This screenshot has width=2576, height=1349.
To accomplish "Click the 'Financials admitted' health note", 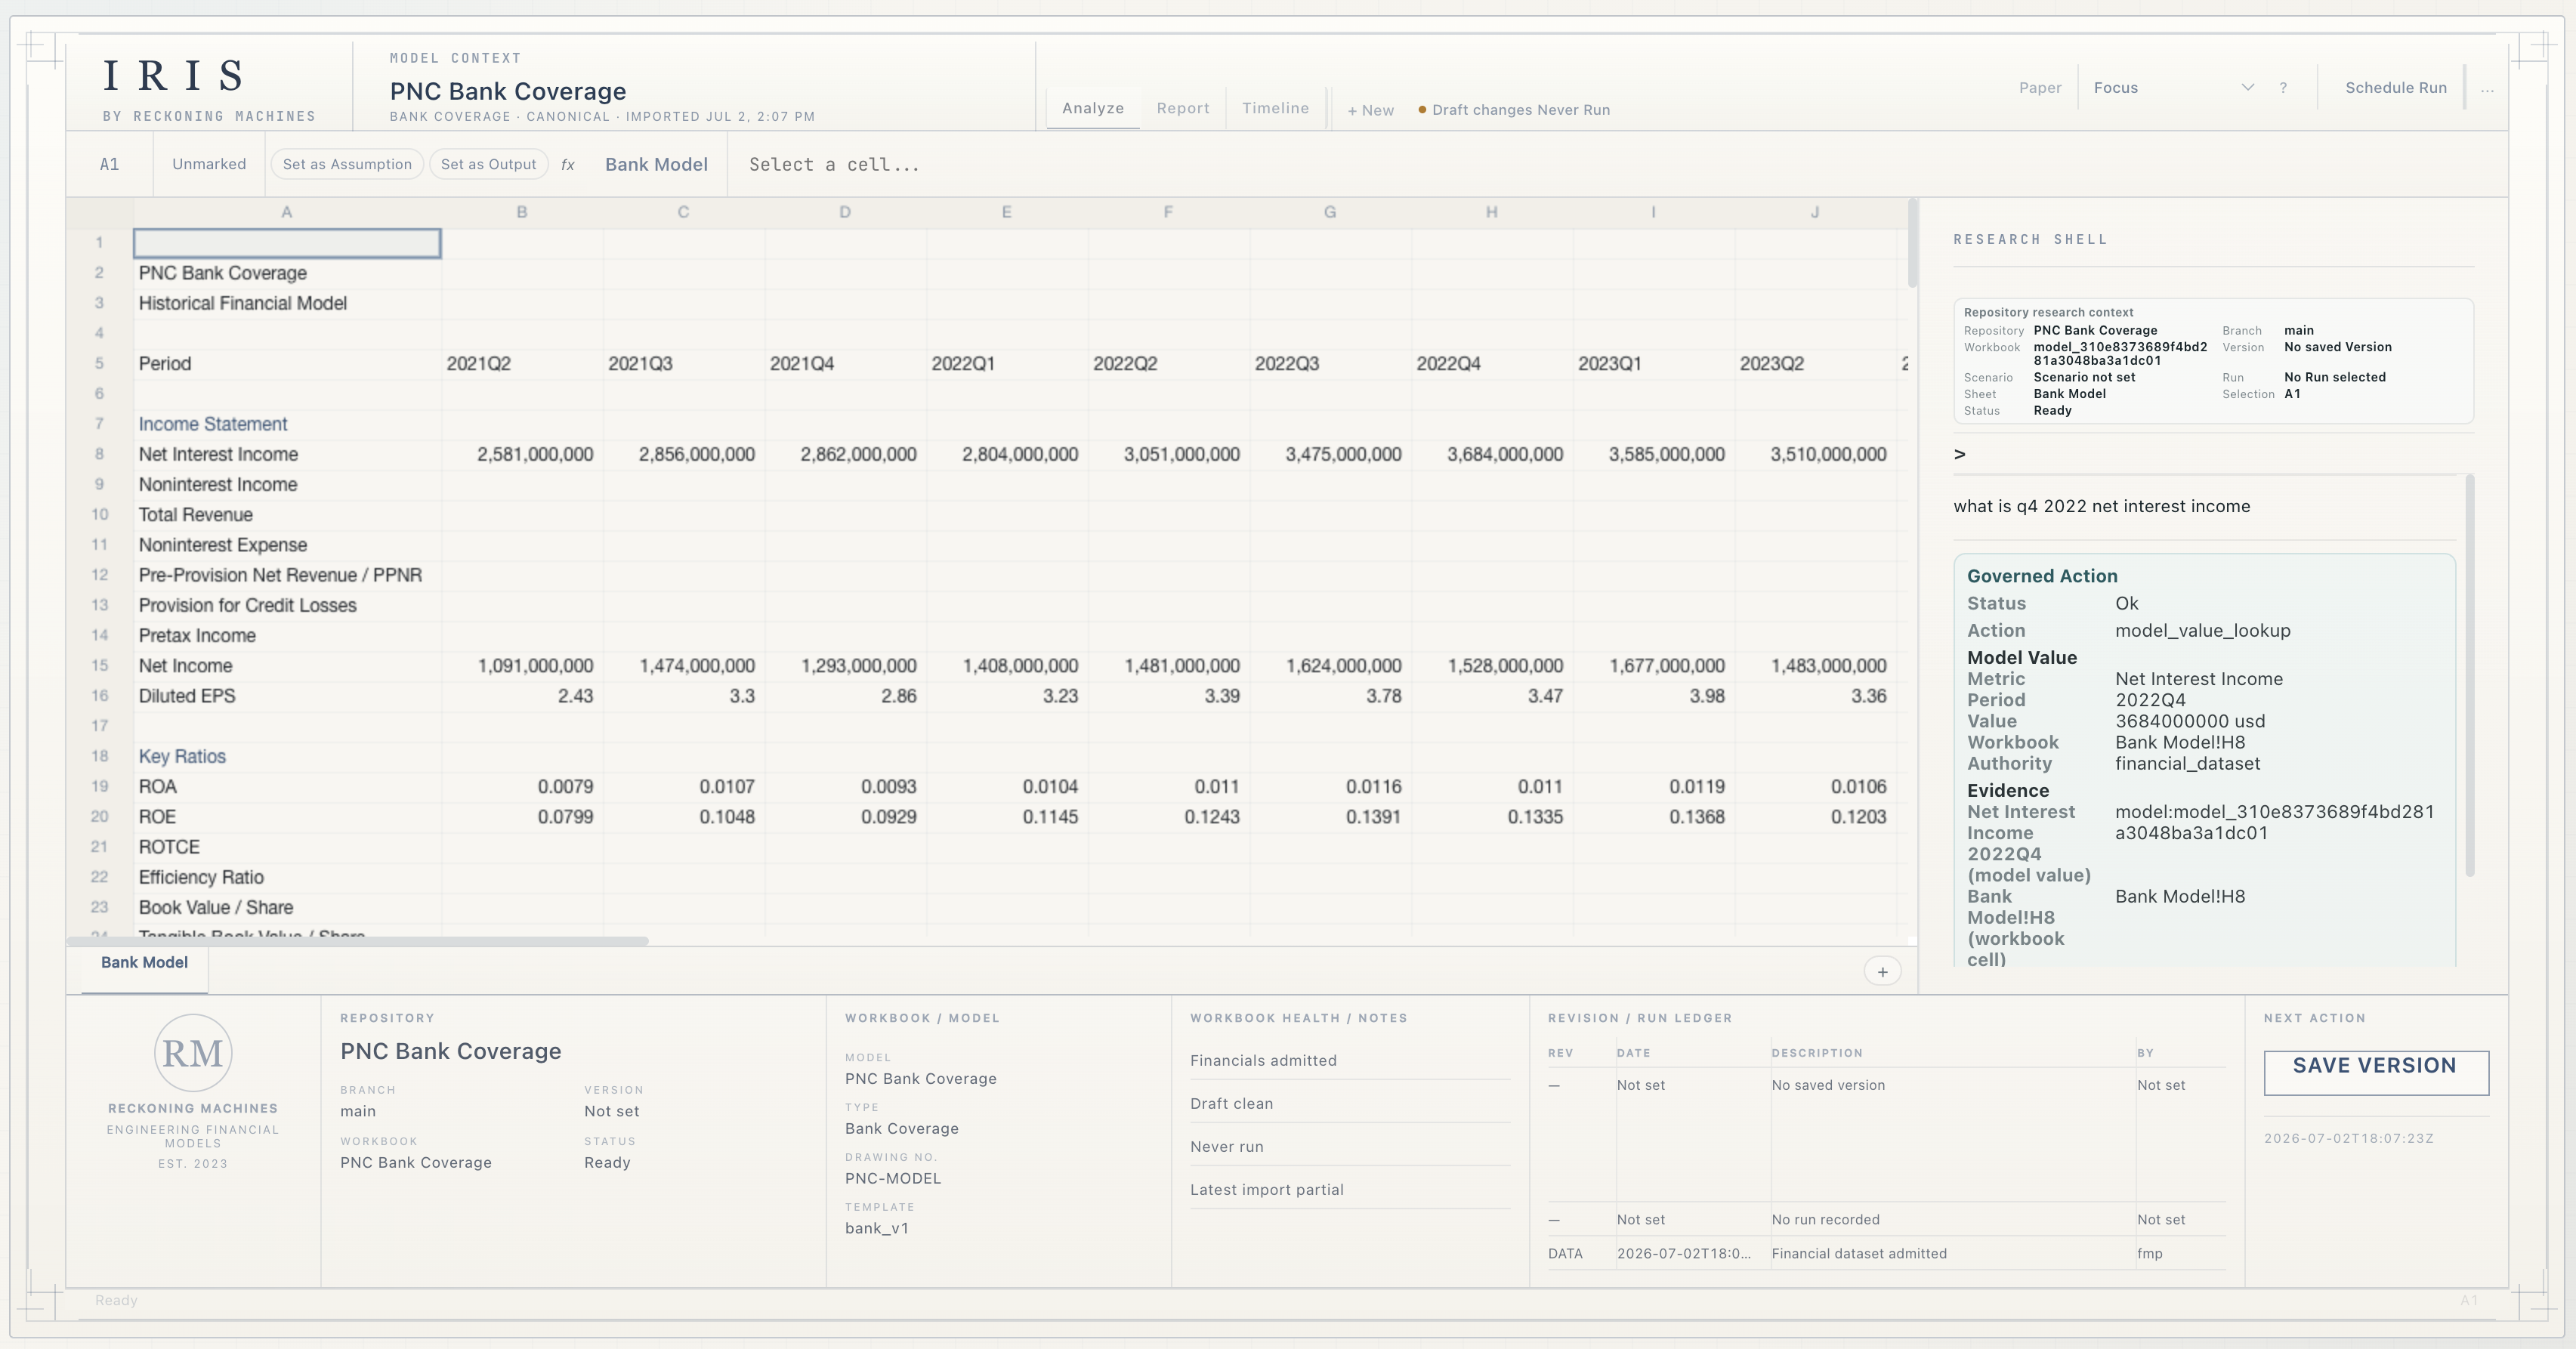I will tap(1262, 1060).
